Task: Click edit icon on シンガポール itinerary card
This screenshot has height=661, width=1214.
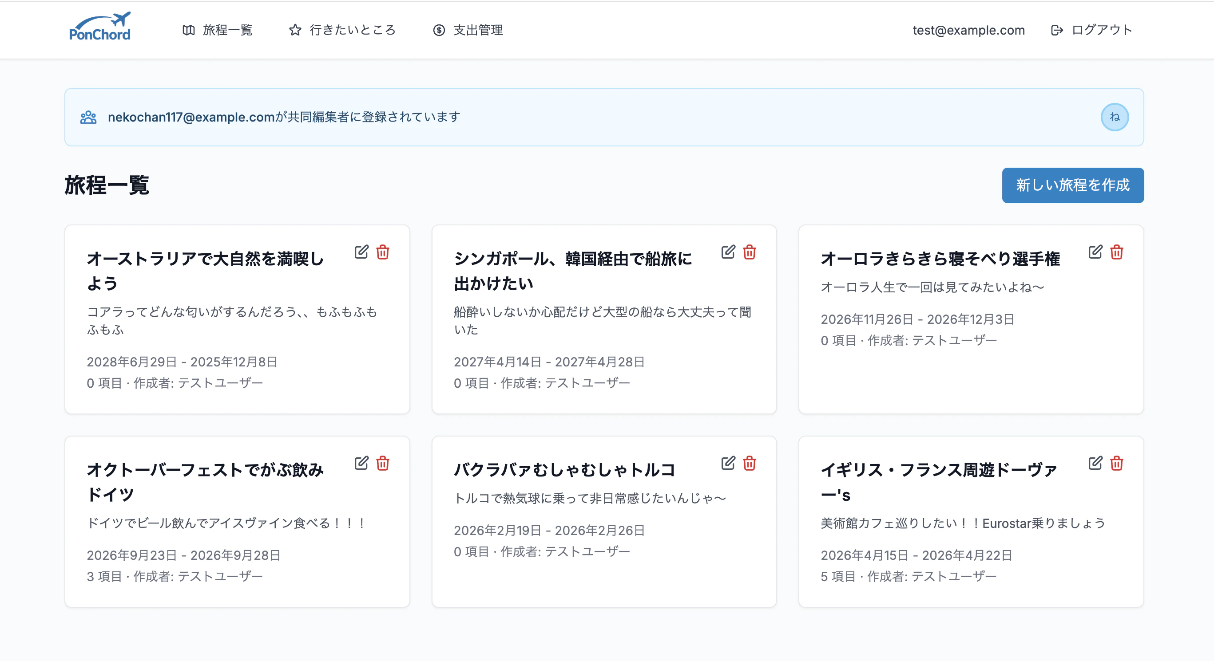Action: point(728,252)
